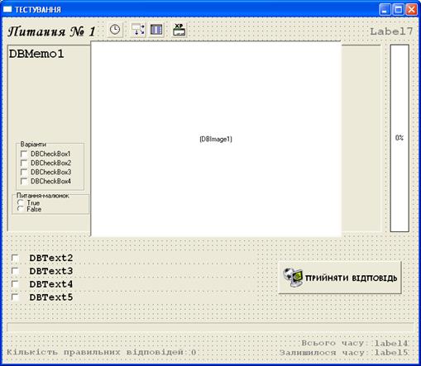
Task: Choose the False radio option
Action: click(21, 209)
